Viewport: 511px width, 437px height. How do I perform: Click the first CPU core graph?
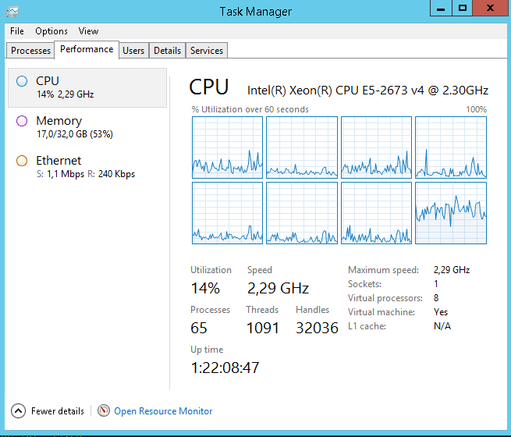point(227,147)
